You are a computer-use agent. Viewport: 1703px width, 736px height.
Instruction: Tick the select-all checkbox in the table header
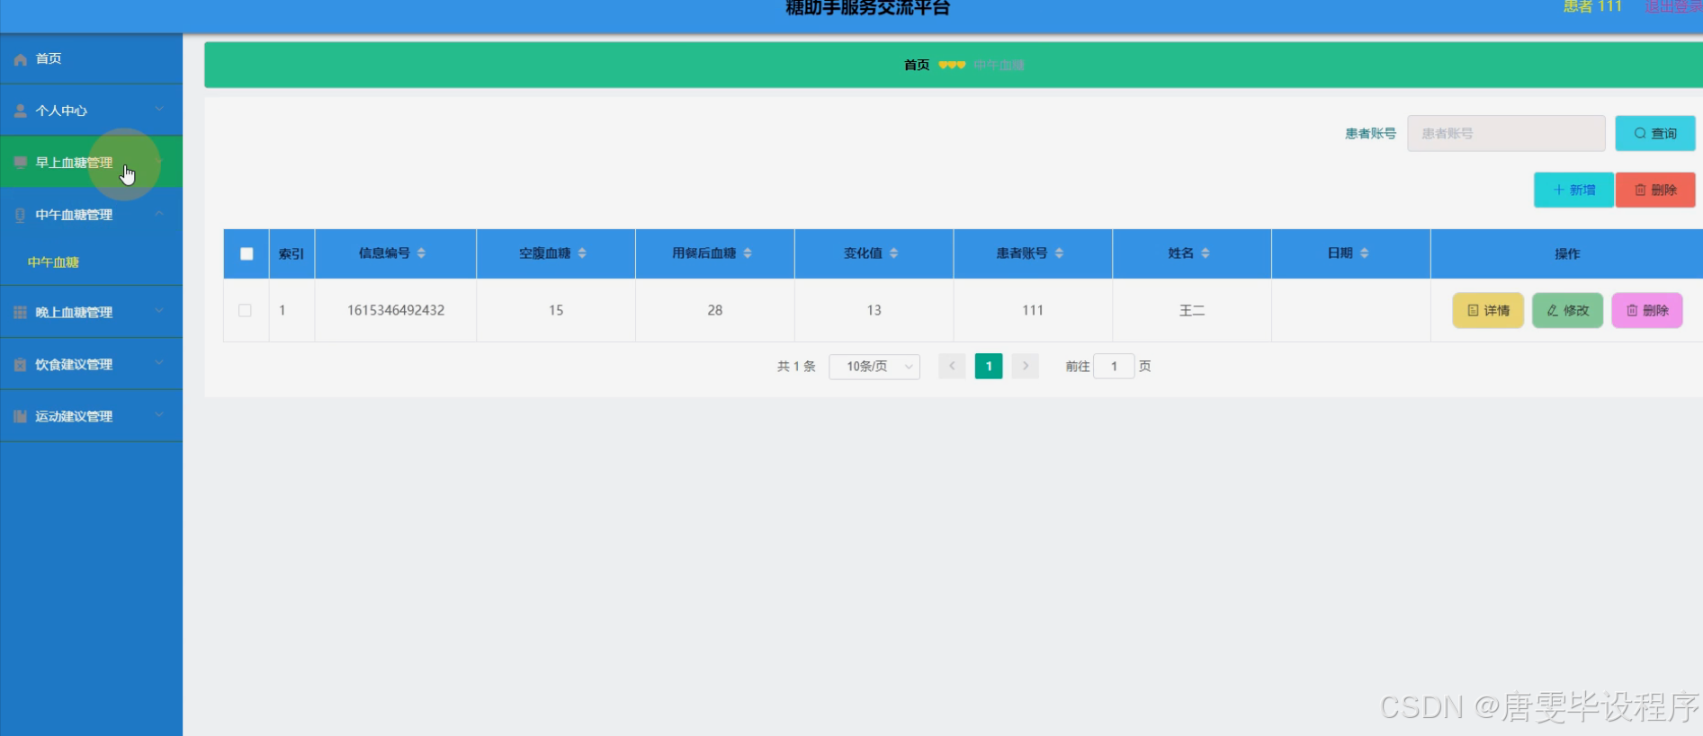point(246,253)
